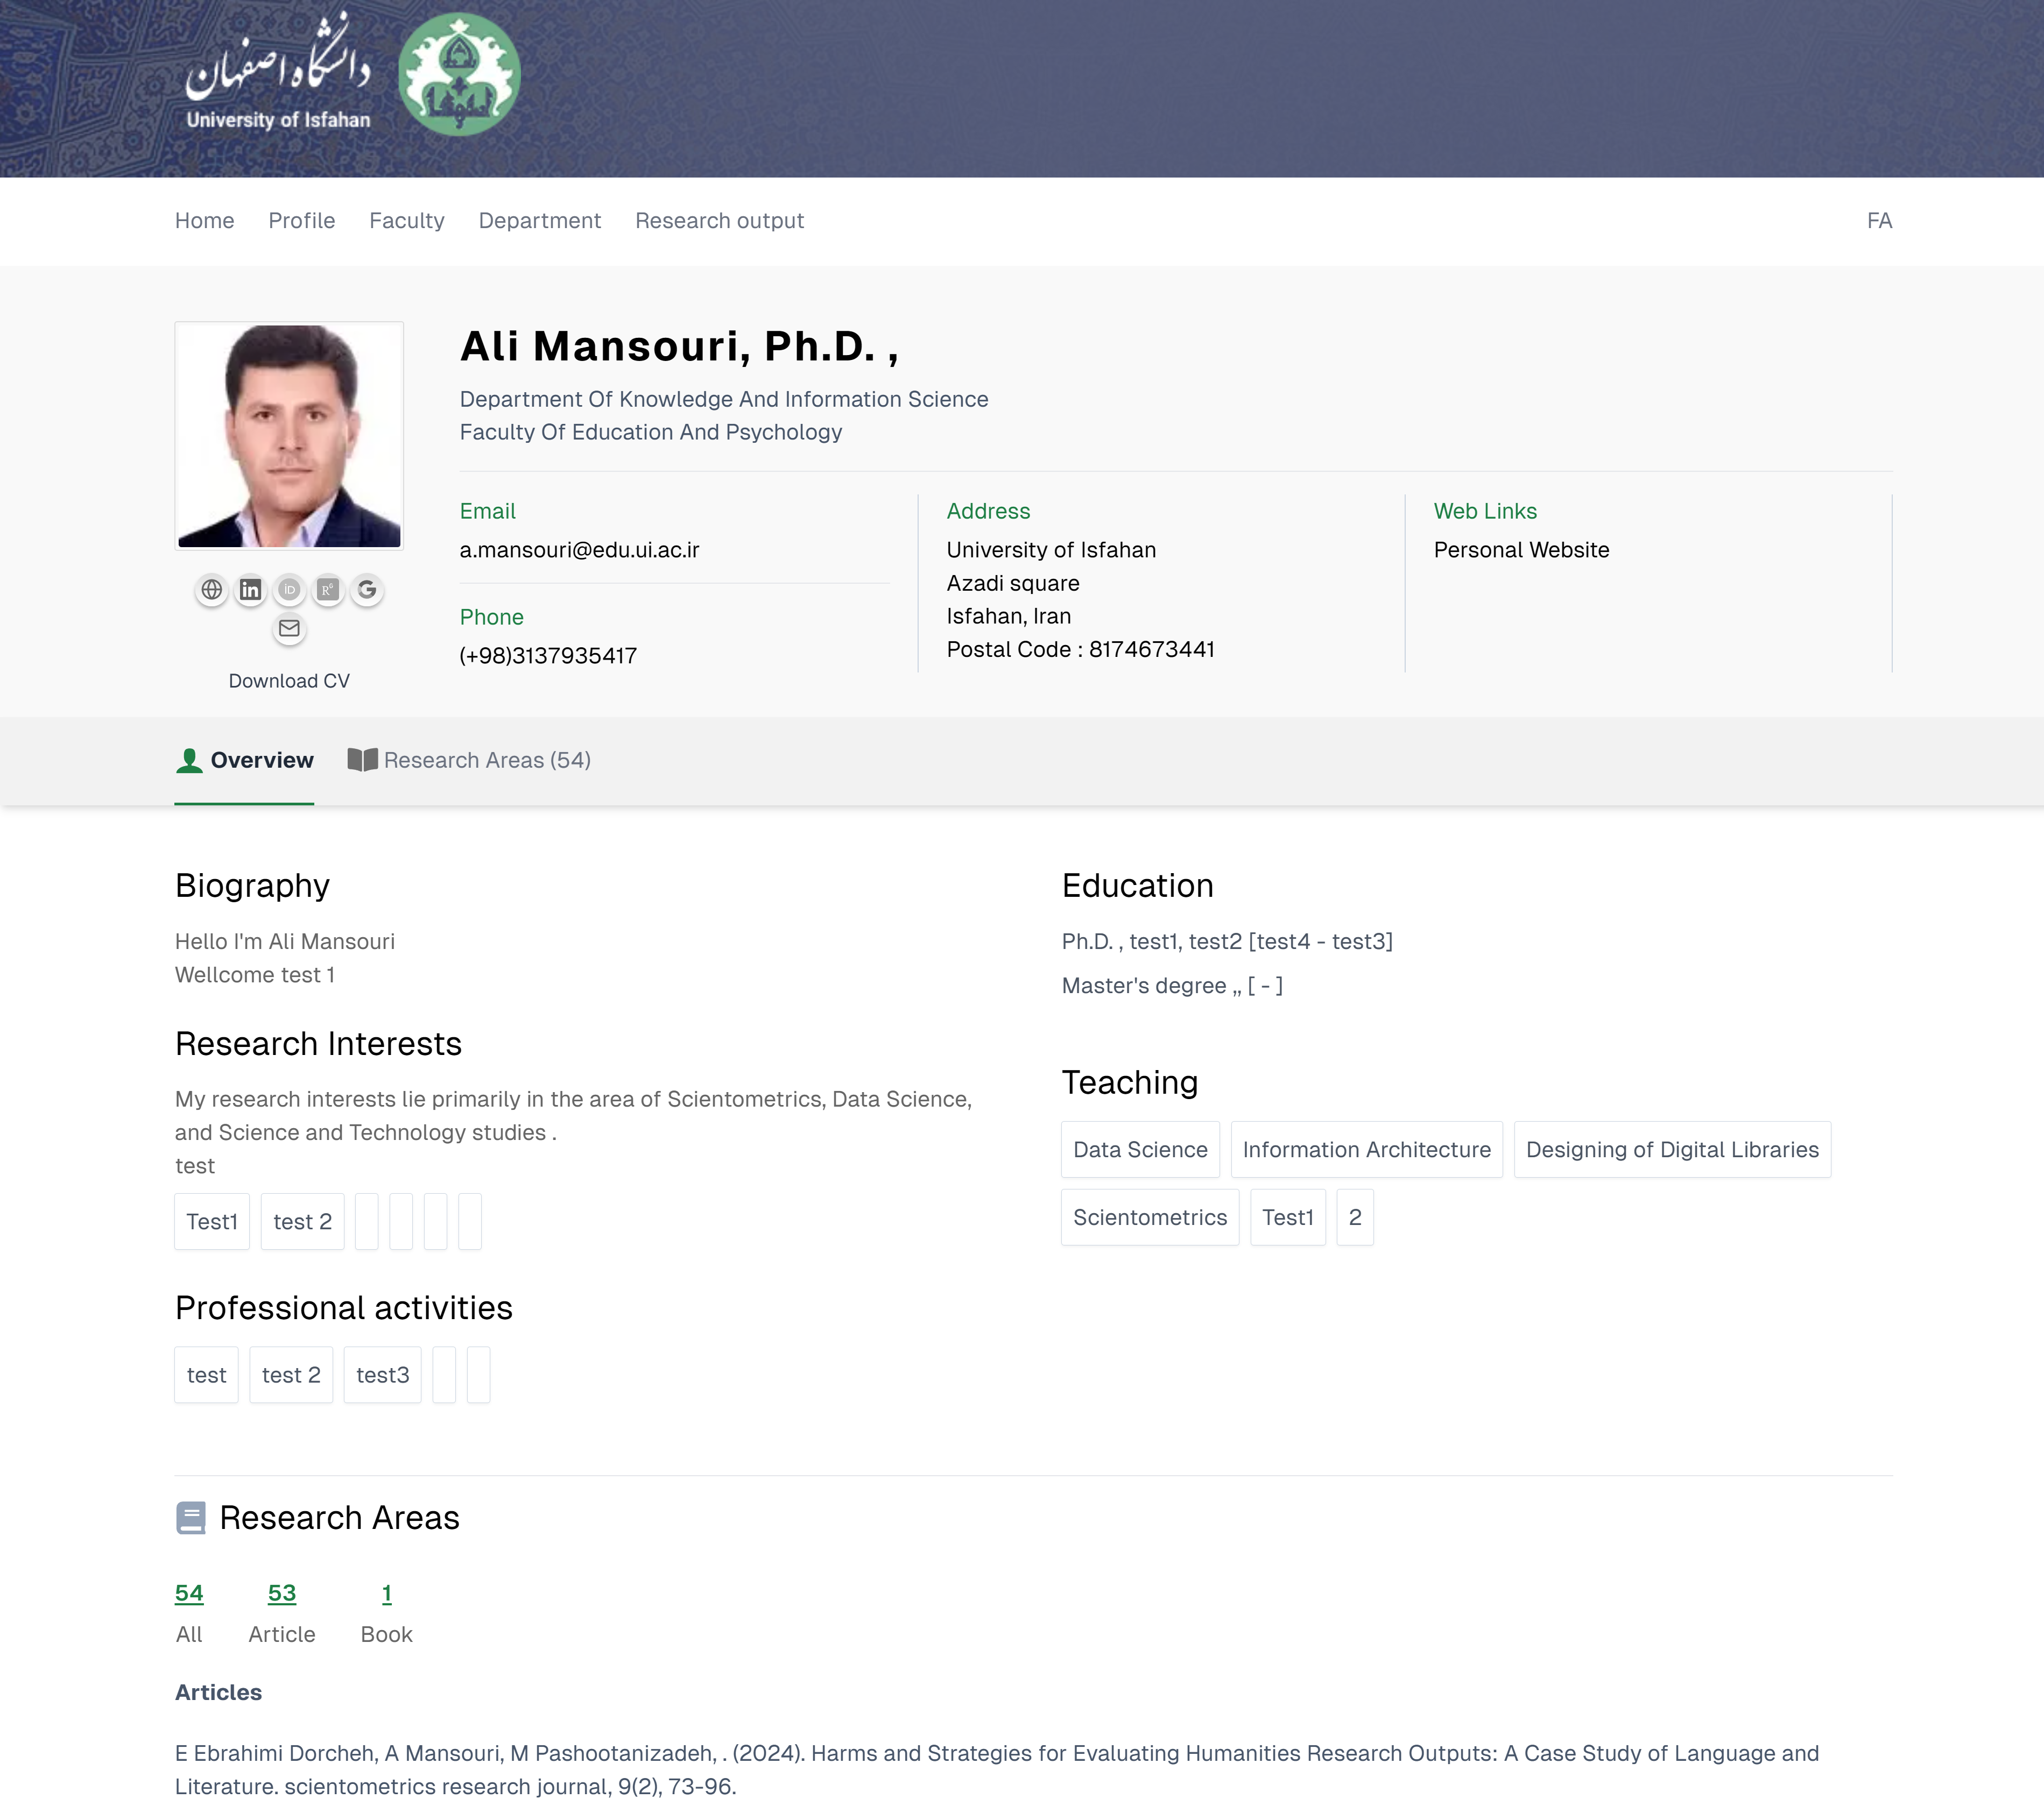The image size is (2044, 1820).
Task: Select the Information Architecture teaching tag
Action: [1366, 1150]
